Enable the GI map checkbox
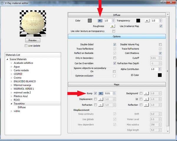The width and height of the screenshot is (177, 141). tap(141, 99)
